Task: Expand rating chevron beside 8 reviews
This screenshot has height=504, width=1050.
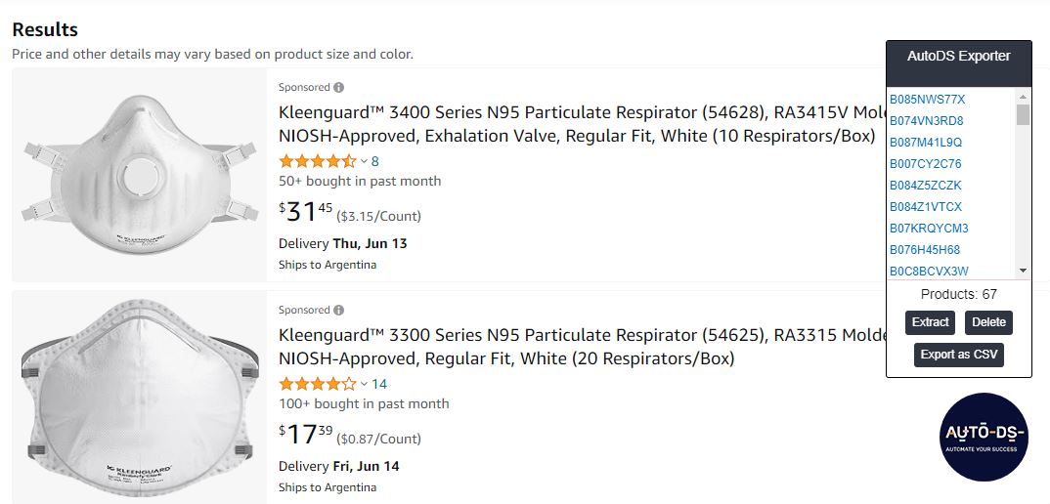Action: click(x=365, y=161)
